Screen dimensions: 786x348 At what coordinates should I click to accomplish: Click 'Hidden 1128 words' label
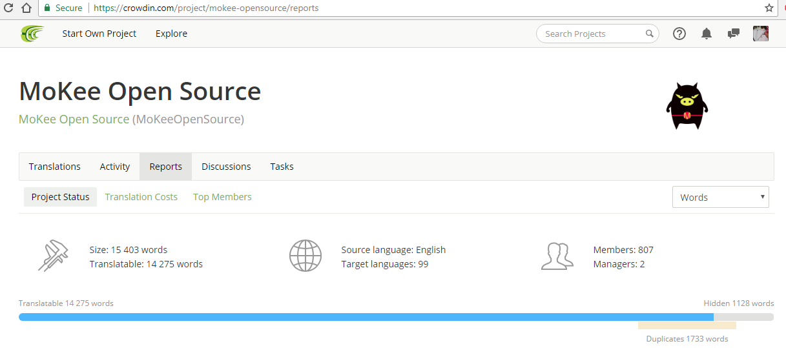tap(739, 303)
